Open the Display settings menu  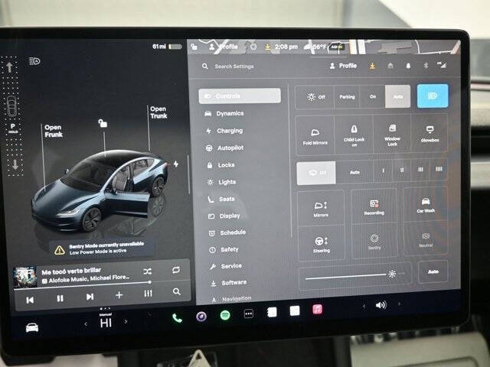pos(224,216)
